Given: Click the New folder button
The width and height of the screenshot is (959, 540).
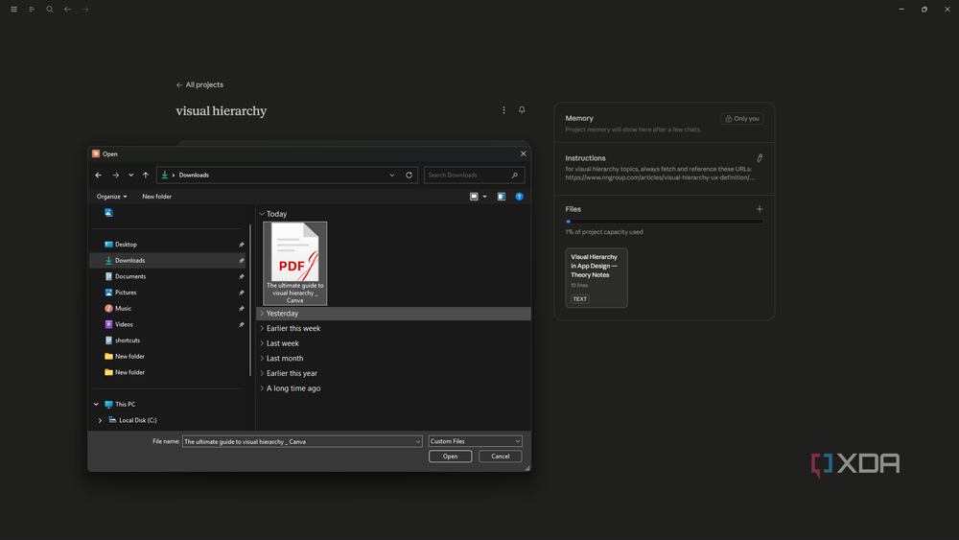Looking at the screenshot, I should [x=156, y=197].
